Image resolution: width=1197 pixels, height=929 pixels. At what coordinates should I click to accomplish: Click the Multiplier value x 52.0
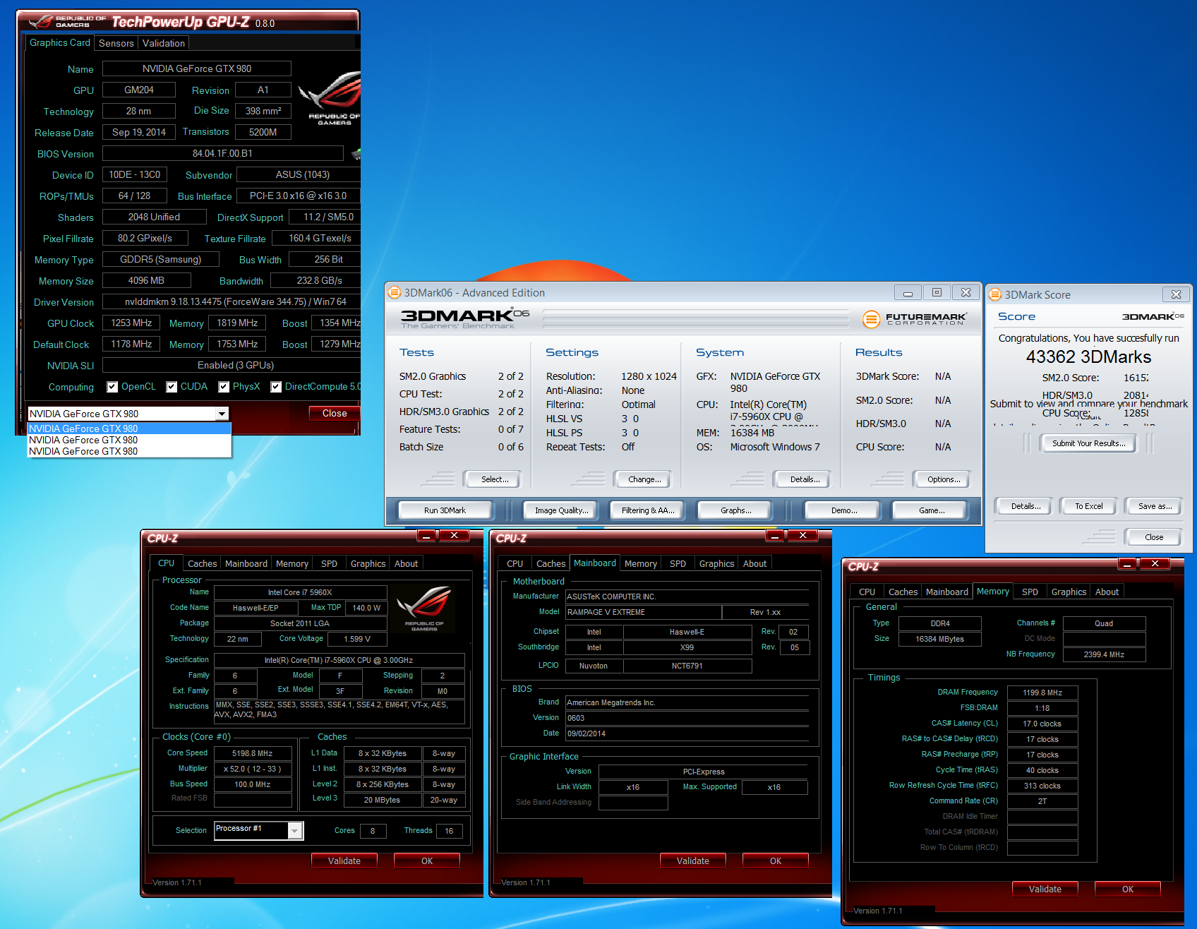(253, 769)
